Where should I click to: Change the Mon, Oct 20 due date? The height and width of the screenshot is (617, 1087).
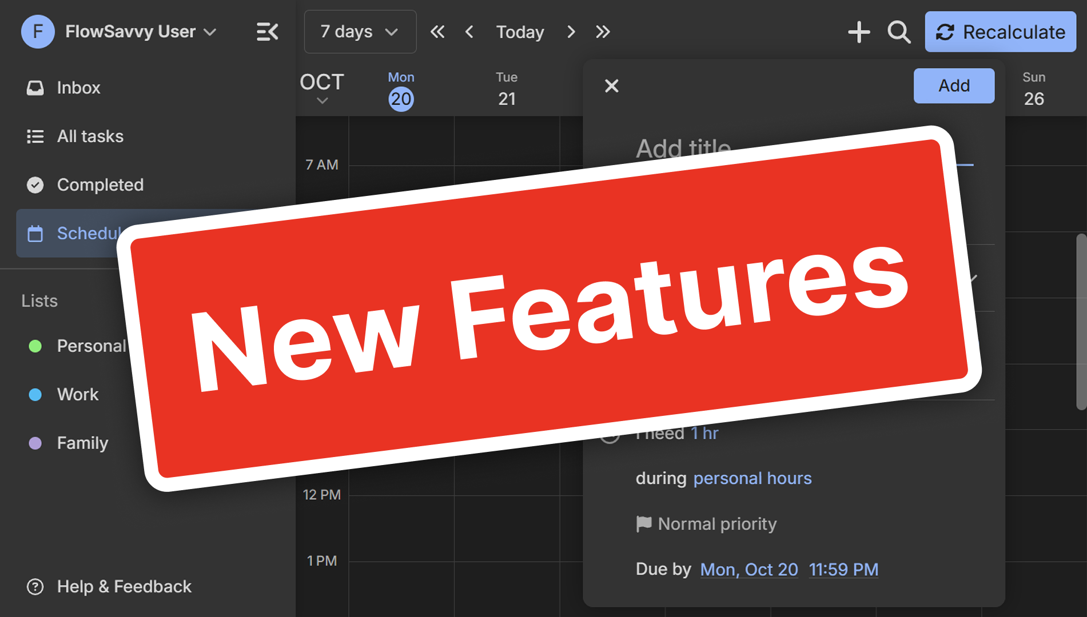click(x=748, y=570)
